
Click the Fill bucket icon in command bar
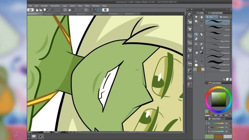click(69, 10)
